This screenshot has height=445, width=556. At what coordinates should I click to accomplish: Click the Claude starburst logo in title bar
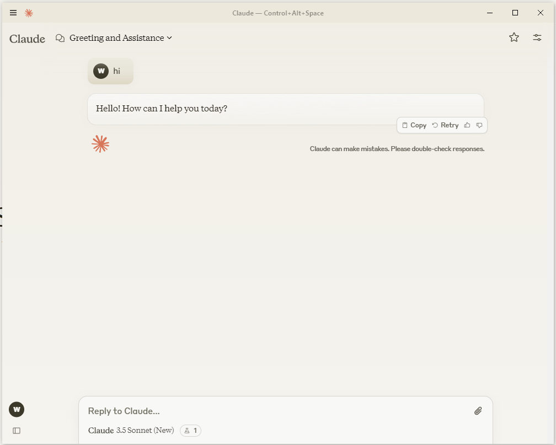point(29,13)
